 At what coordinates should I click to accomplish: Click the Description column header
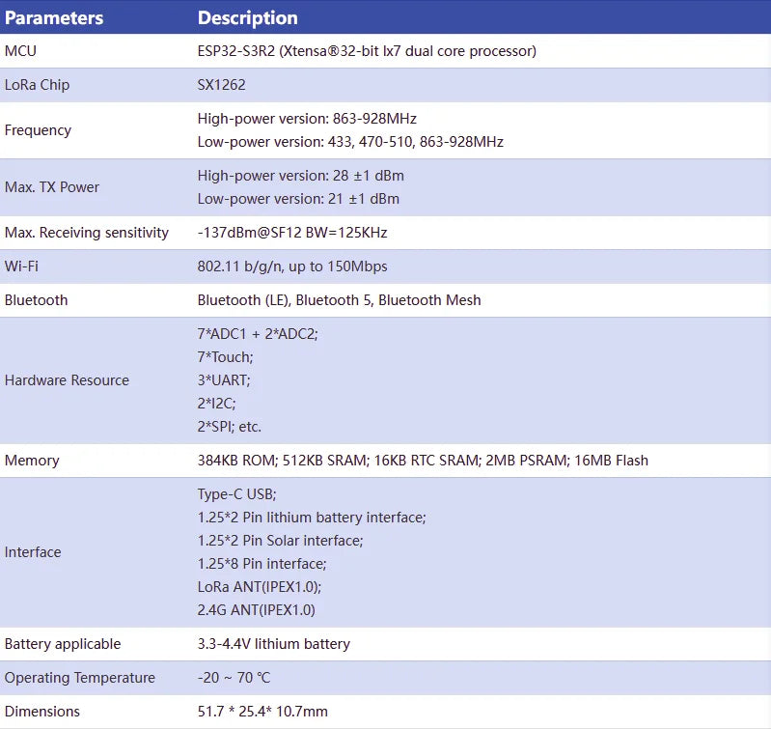coord(247,17)
